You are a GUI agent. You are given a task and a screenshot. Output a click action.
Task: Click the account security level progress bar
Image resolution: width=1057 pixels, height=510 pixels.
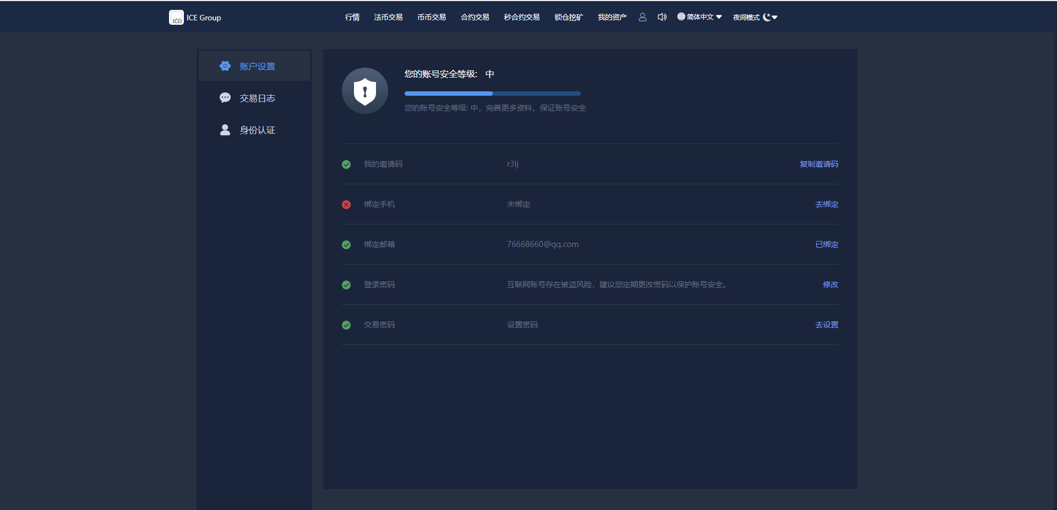point(492,94)
